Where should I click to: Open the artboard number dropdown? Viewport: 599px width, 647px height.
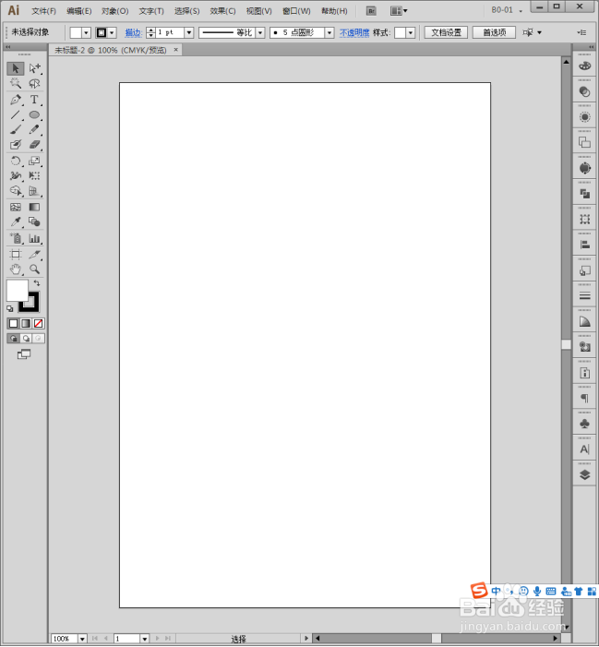coord(144,639)
